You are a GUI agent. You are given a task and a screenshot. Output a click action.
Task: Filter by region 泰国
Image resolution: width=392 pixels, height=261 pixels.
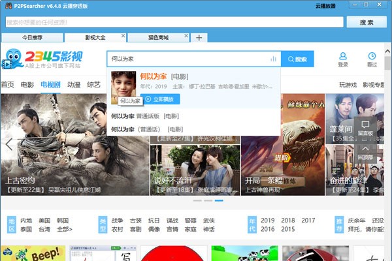pyautogui.click(x=26, y=229)
